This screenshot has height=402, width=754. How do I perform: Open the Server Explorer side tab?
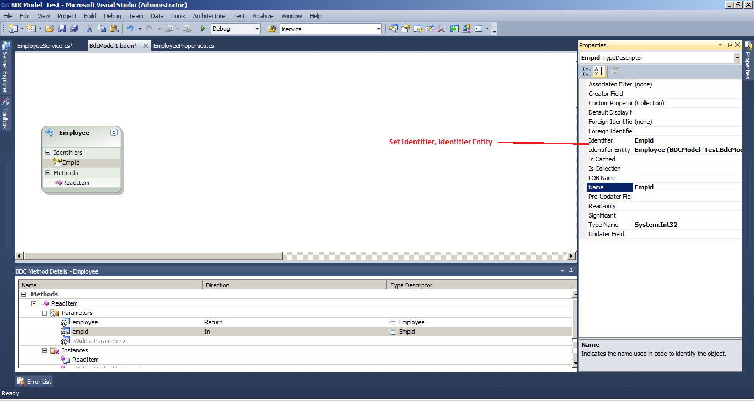[x=5, y=68]
